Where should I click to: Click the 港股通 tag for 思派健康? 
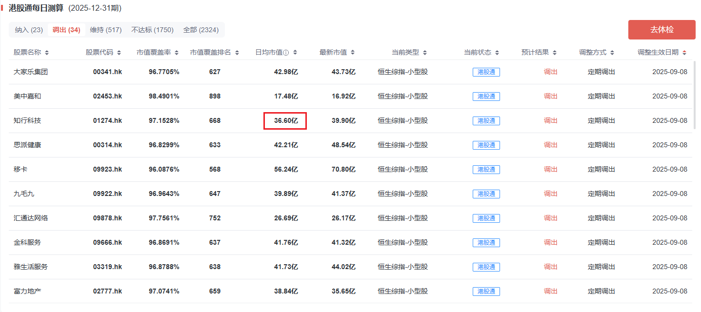(x=486, y=145)
